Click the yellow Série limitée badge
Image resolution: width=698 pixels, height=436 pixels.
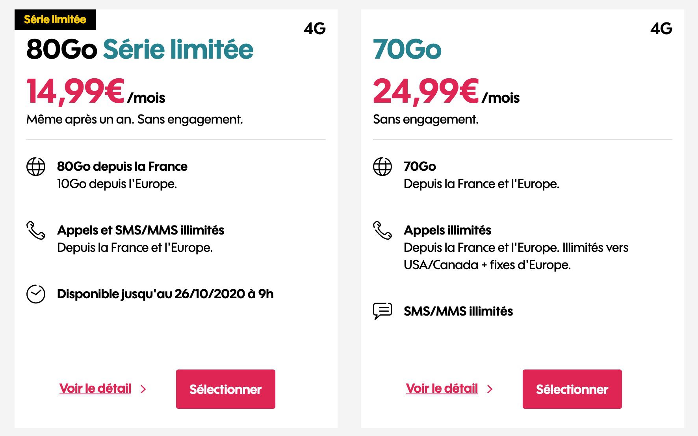55,18
